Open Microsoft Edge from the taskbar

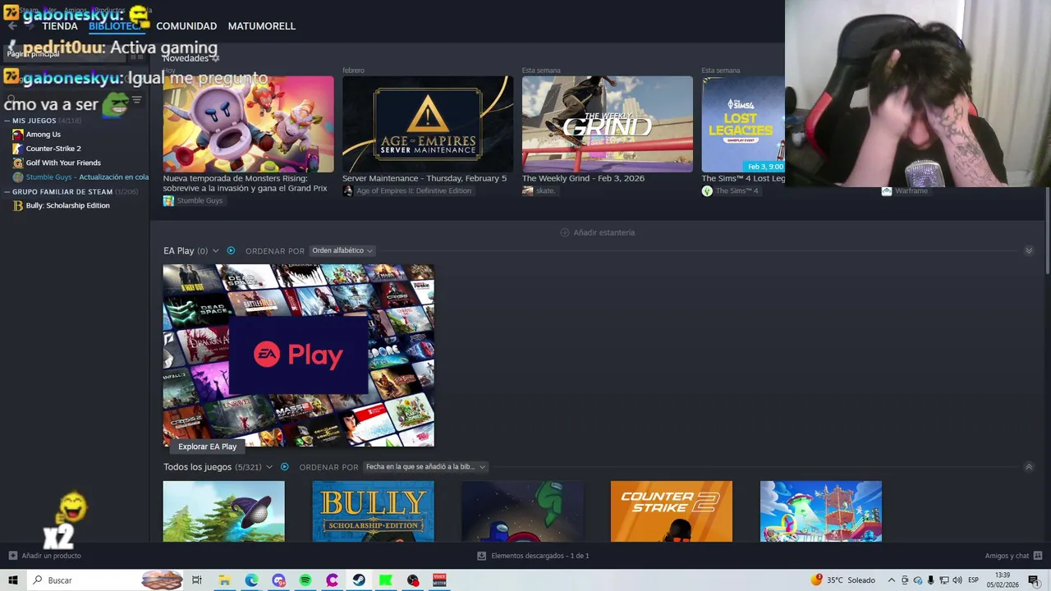click(251, 580)
